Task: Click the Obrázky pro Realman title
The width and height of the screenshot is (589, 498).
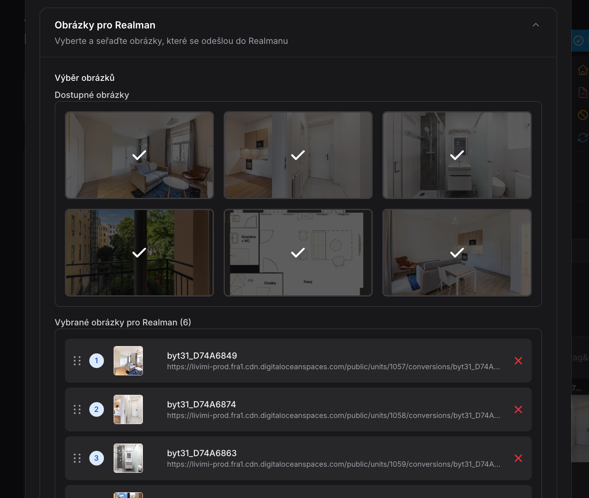Action: 105,25
